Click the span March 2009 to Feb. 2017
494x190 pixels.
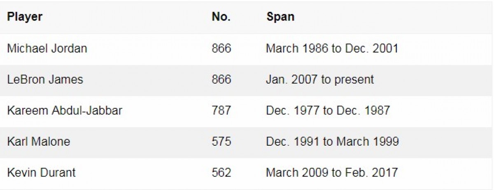click(x=332, y=172)
